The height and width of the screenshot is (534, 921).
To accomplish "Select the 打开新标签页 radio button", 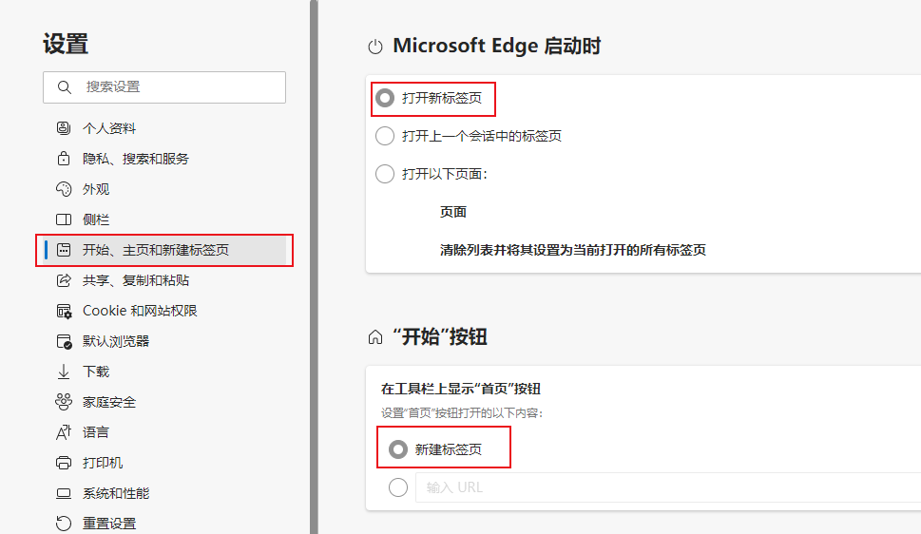I will pos(385,98).
